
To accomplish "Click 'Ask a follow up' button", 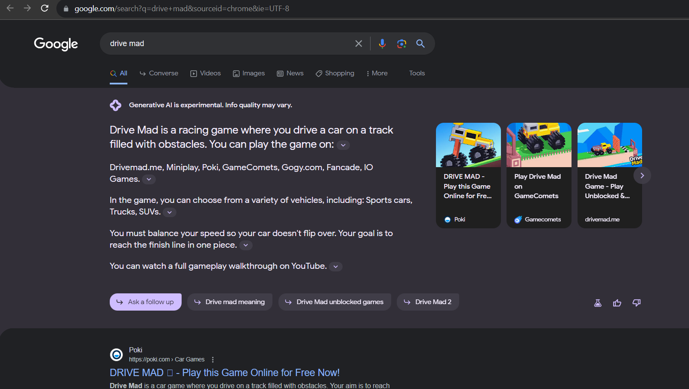I will (x=145, y=302).
